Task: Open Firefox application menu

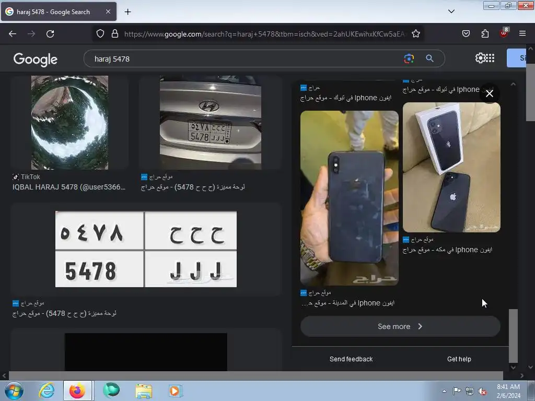Action: (x=522, y=33)
